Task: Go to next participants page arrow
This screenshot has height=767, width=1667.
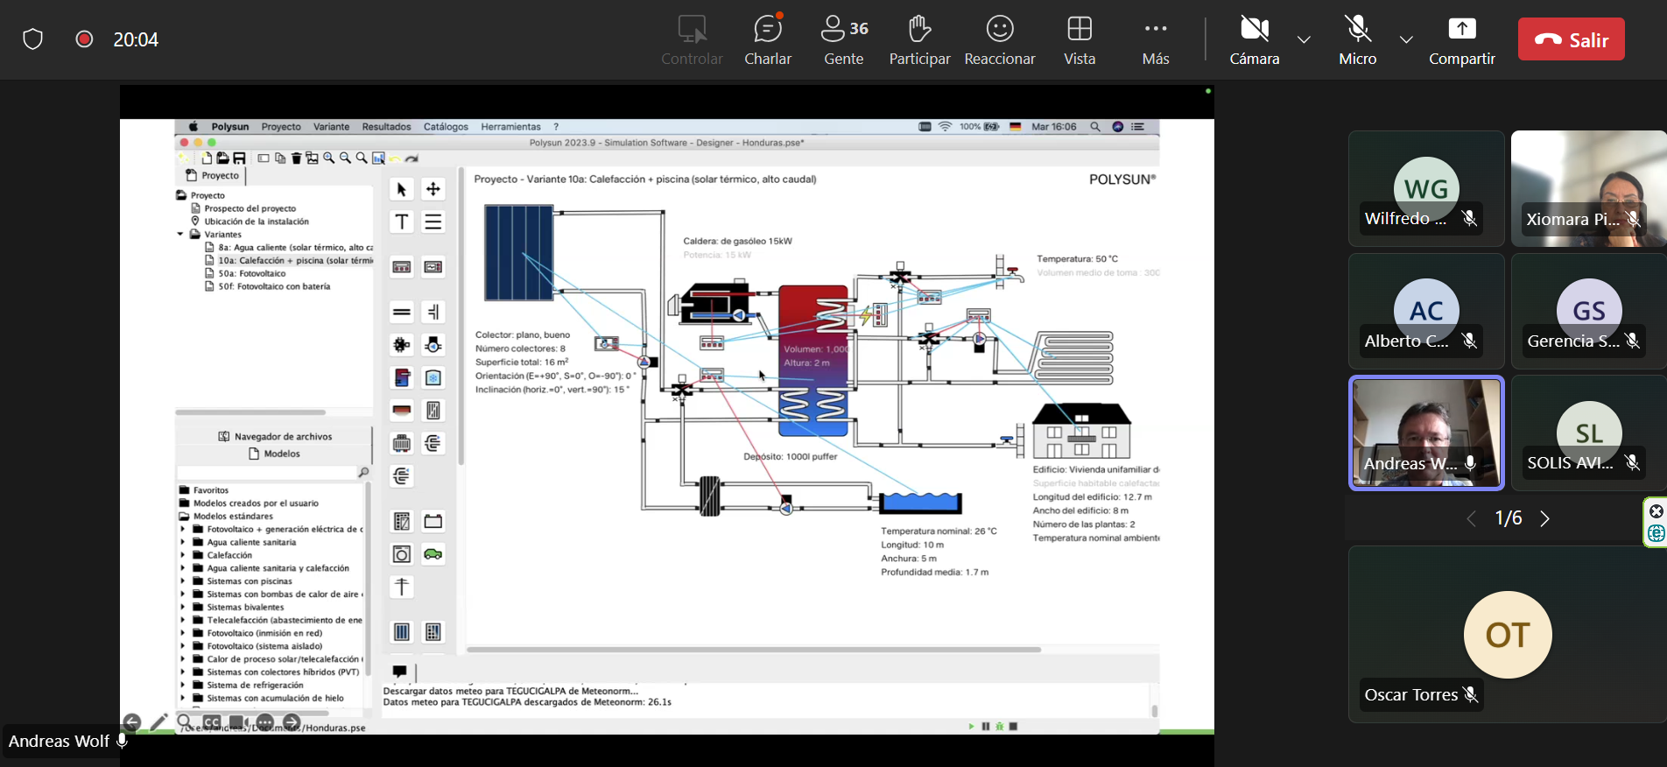Action: coord(1544,518)
